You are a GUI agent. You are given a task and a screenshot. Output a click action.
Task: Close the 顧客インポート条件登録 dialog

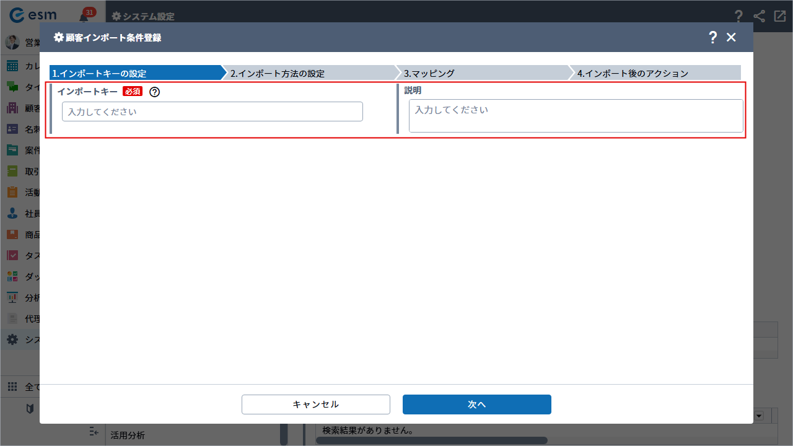(731, 37)
